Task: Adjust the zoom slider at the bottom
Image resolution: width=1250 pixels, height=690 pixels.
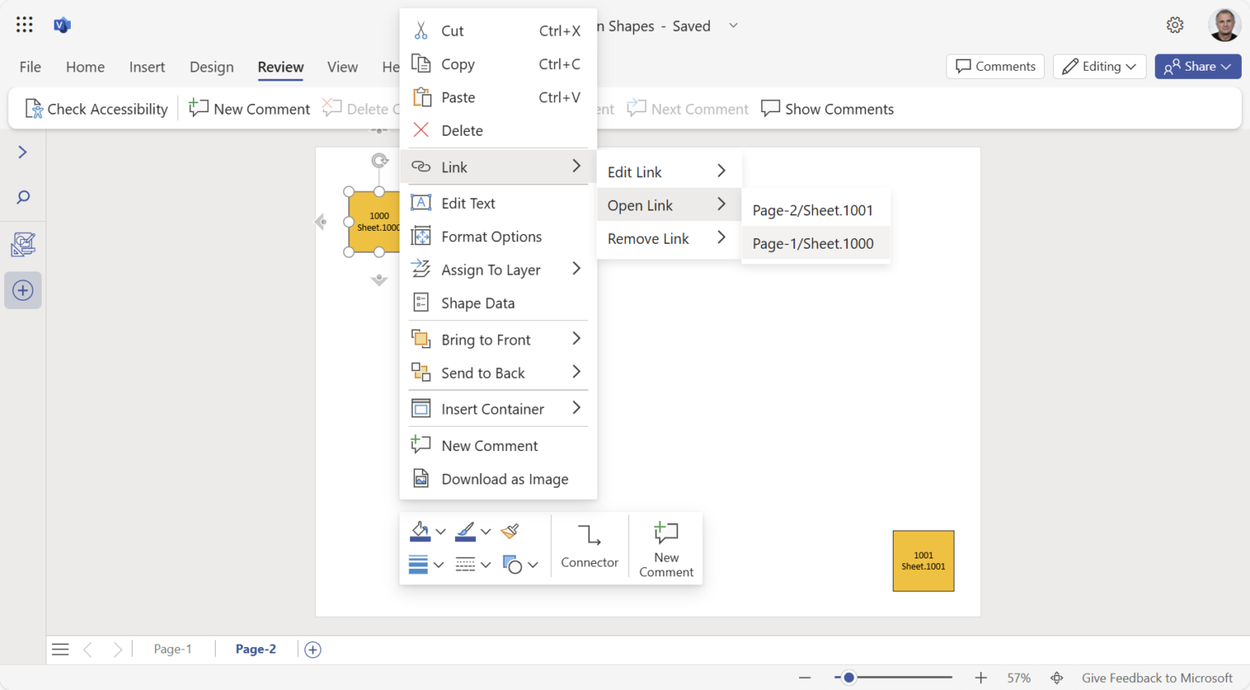Action: pos(848,676)
